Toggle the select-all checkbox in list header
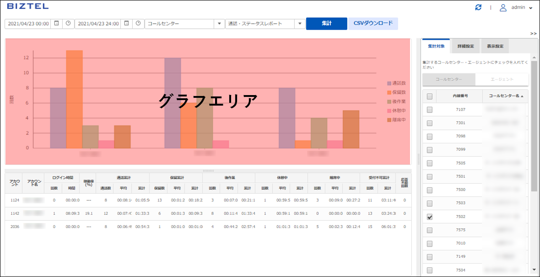 429,96
